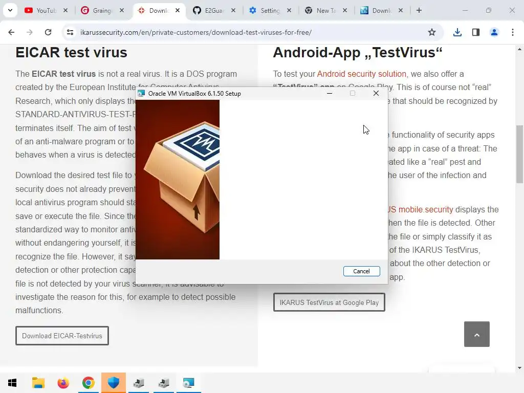This screenshot has height=393, width=524.
Task: Close the Grainger tab
Action: pyautogui.click(x=122, y=10)
